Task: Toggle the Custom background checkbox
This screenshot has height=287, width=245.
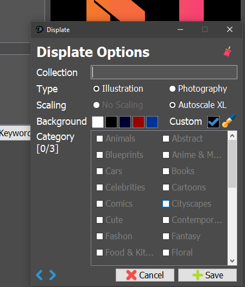Action: pyautogui.click(x=213, y=122)
